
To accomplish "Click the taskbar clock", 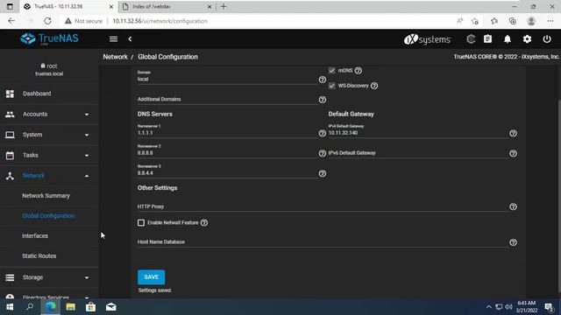I will coord(527,307).
